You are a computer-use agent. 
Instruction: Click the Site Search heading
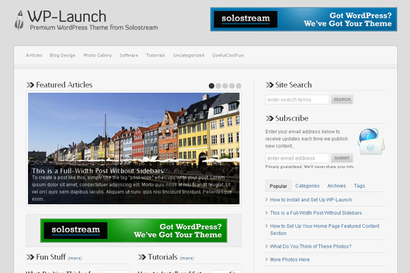coord(293,85)
